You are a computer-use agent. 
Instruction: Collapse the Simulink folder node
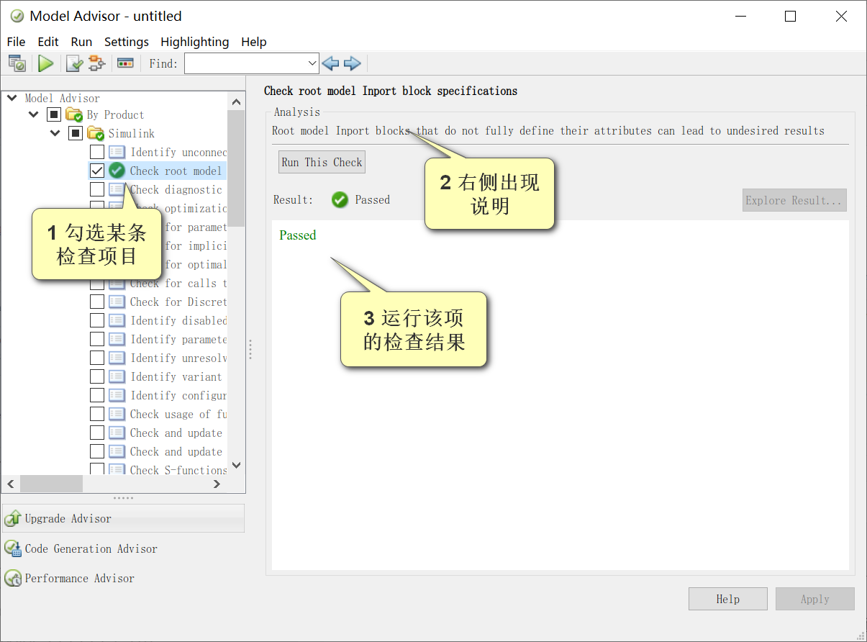[x=55, y=132]
